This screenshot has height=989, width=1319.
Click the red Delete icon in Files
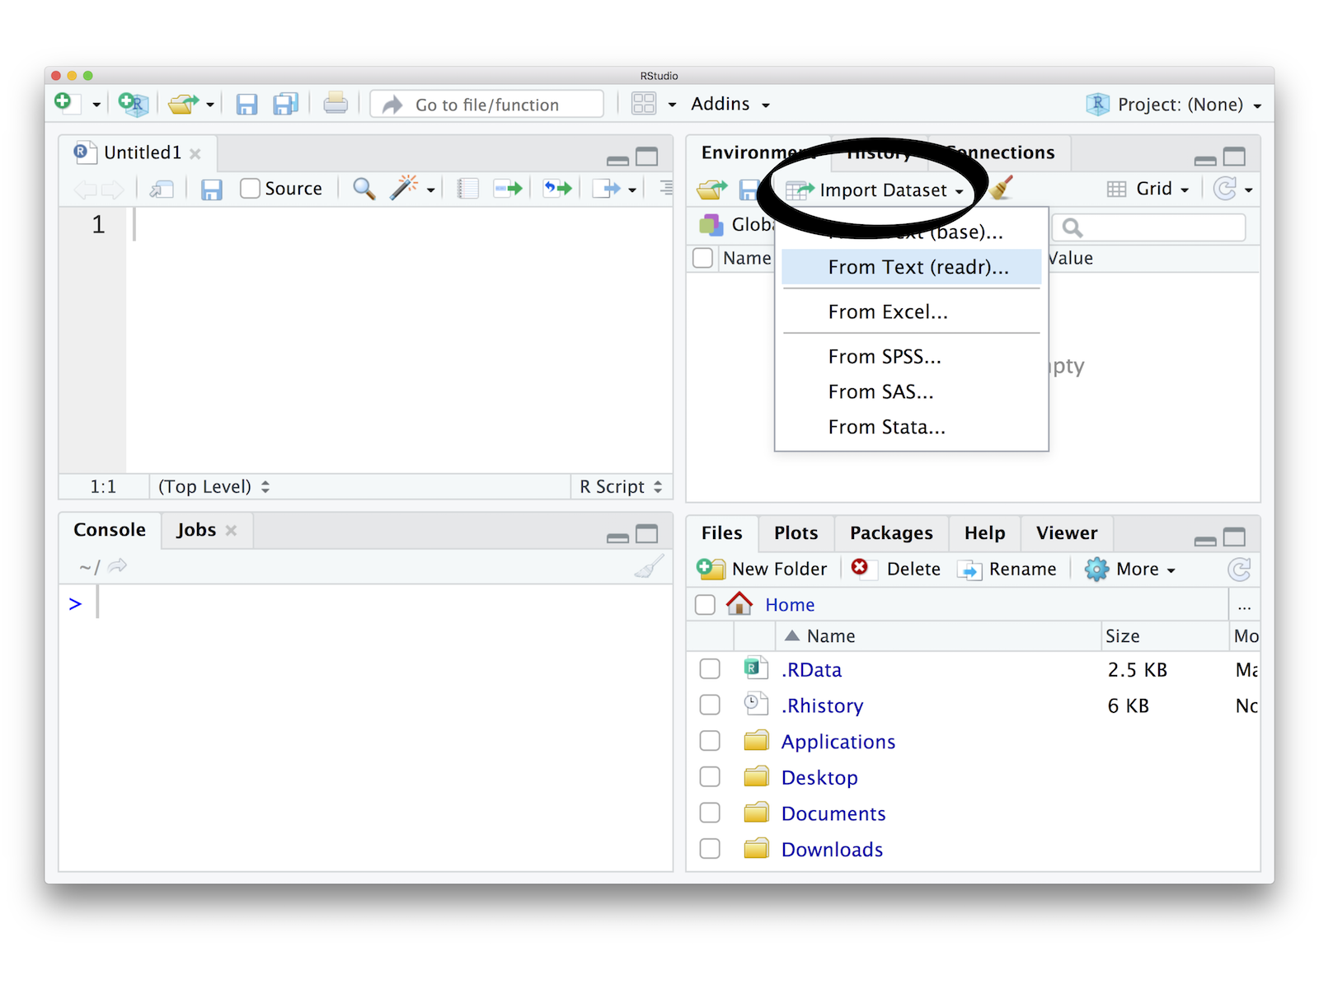[860, 568]
